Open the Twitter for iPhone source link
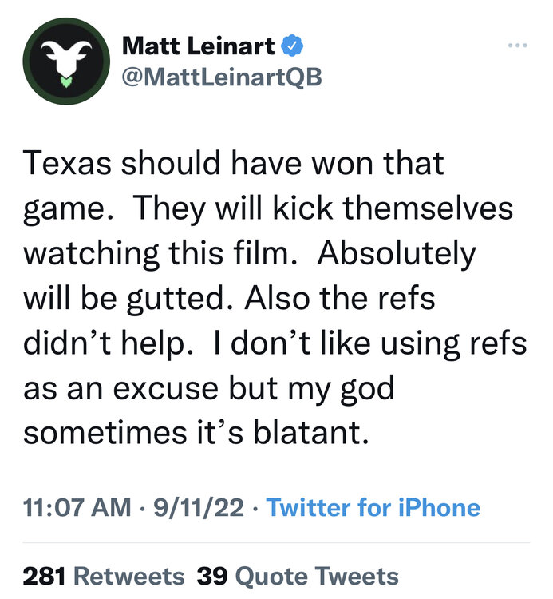This screenshot has width=553, height=599. tap(373, 508)
